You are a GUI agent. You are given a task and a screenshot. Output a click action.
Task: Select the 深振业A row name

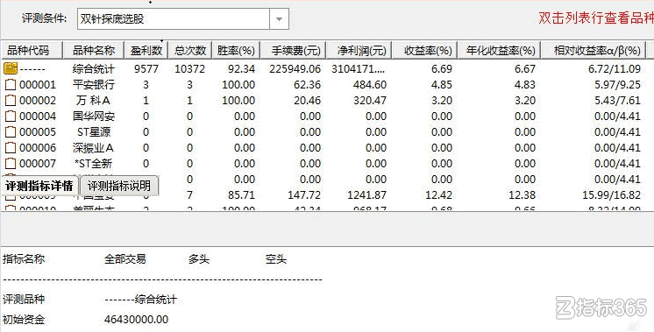(x=94, y=147)
